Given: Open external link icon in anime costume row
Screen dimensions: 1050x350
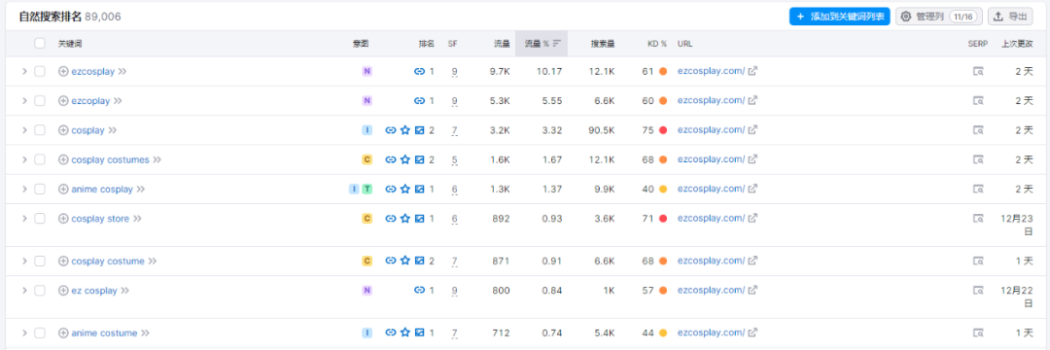Looking at the screenshot, I should (752, 332).
